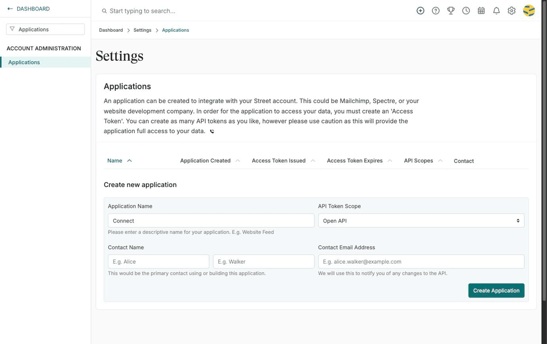The width and height of the screenshot is (547, 344).
Task: Click the contact last name field
Action: coord(264,262)
